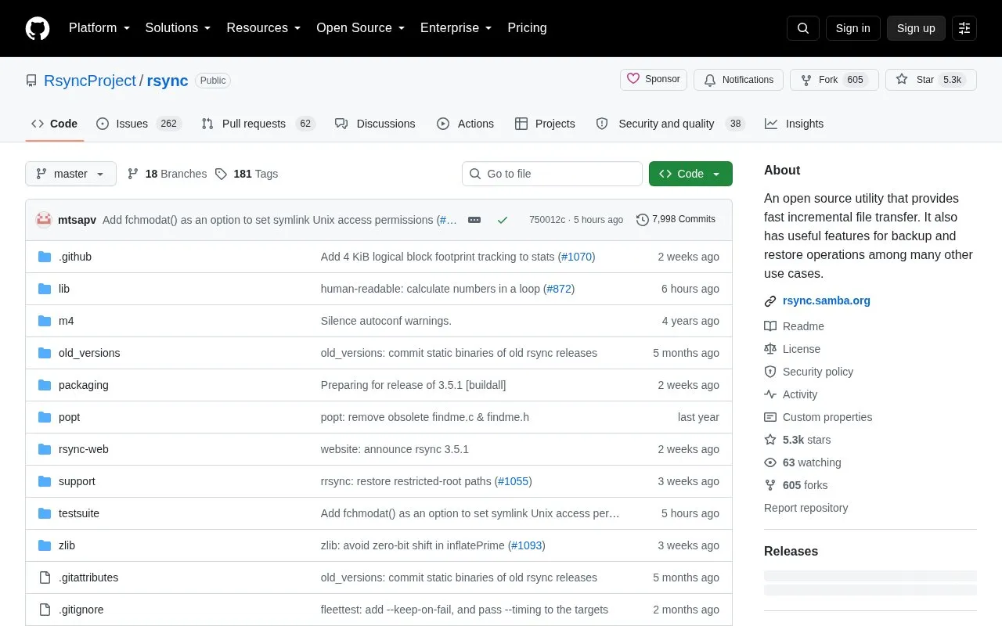View the 18 Branches list
This screenshot has width=1002, height=626.
(x=167, y=174)
